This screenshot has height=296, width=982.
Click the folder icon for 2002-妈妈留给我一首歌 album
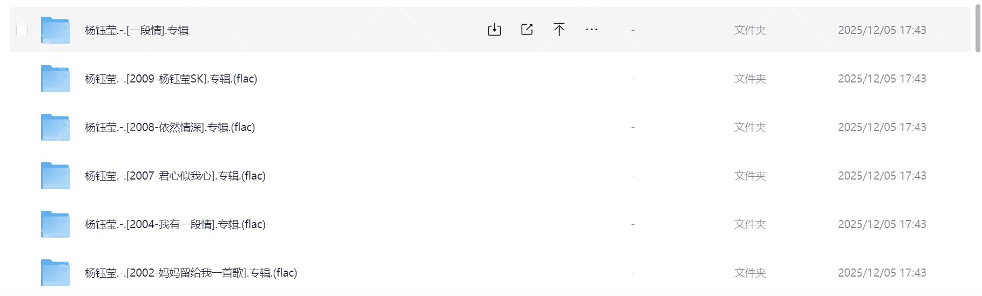56,273
